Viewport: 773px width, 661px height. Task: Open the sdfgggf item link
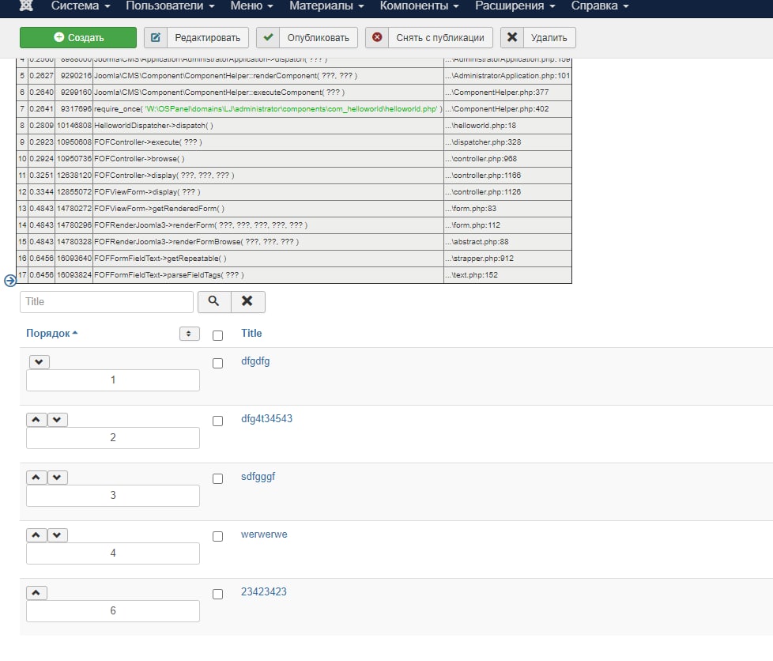(258, 477)
